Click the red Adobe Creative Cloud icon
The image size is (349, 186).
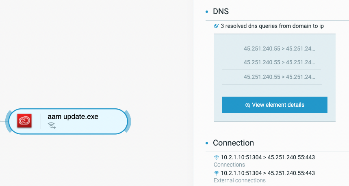pos(24,120)
